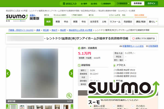Viewport: 164px width, 109px height.
Task: Click the 3000円 management fee value
Action: (x=97, y=58)
